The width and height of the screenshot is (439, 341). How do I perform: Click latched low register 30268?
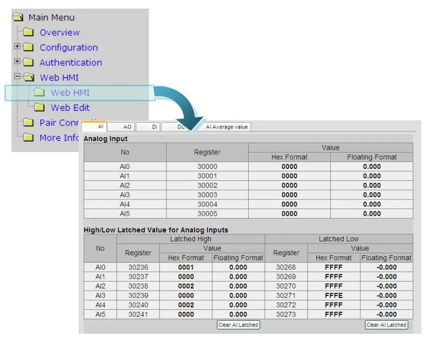click(x=286, y=267)
